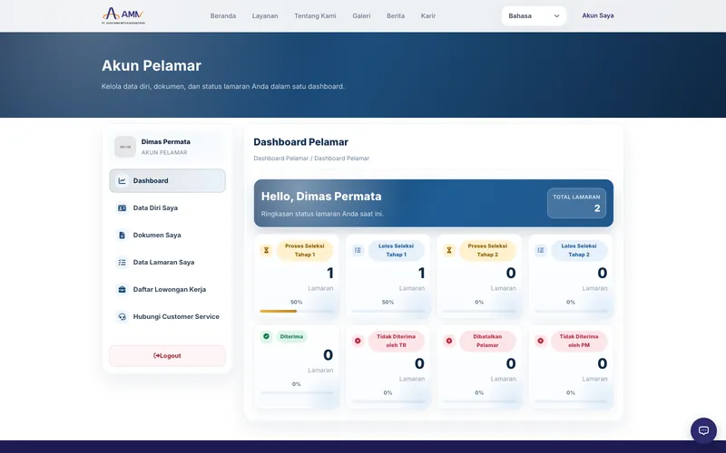Click the Dashboard Pelamar page heading
726x453 pixels.
click(301, 142)
